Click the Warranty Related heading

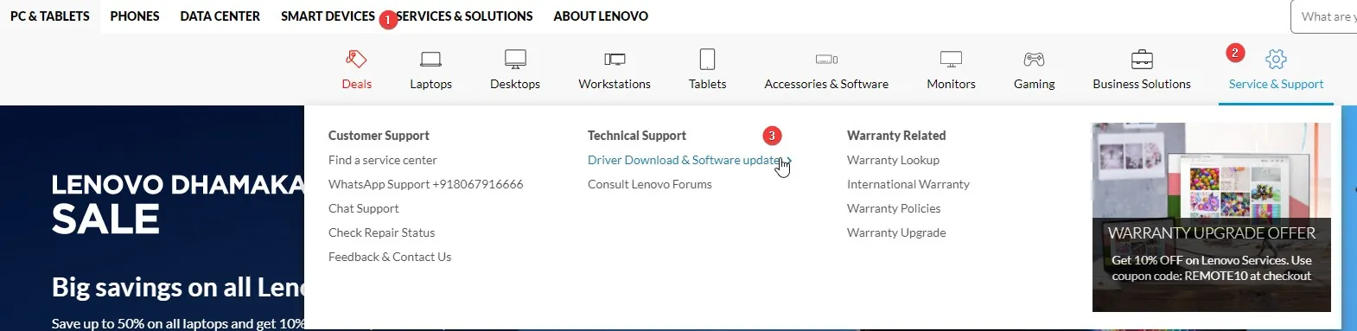tap(896, 136)
